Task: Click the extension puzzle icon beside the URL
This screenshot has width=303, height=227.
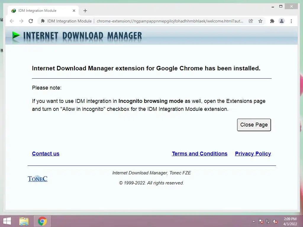Action: (x=43, y=21)
